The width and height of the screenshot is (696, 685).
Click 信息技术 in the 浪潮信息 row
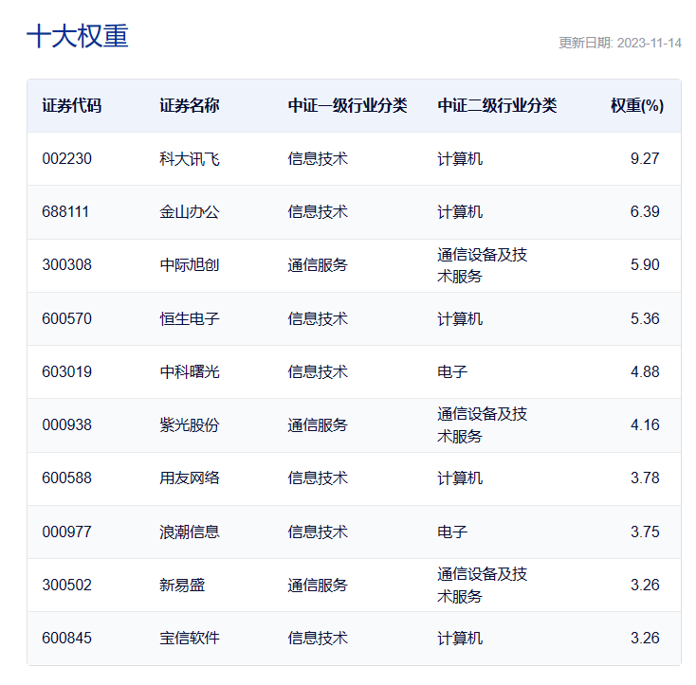tap(318, 532)
